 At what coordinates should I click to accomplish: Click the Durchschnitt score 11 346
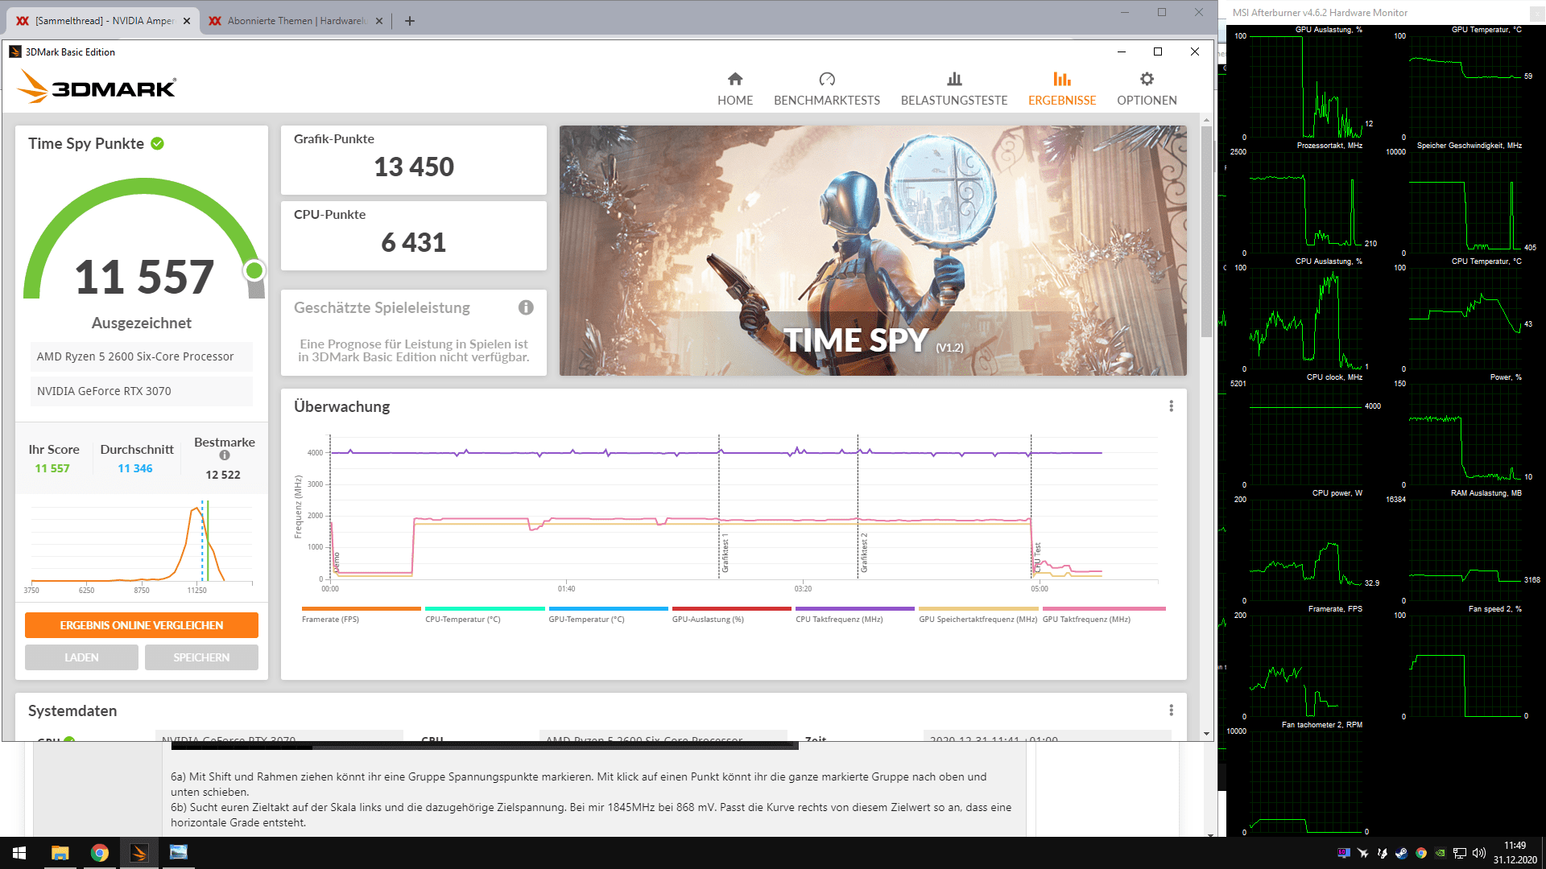point(135,468)
